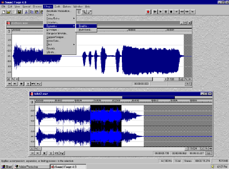Click OLE button in toilet2.wav window
The width and height of the screenshot is (229, 169).
point(208,153)
